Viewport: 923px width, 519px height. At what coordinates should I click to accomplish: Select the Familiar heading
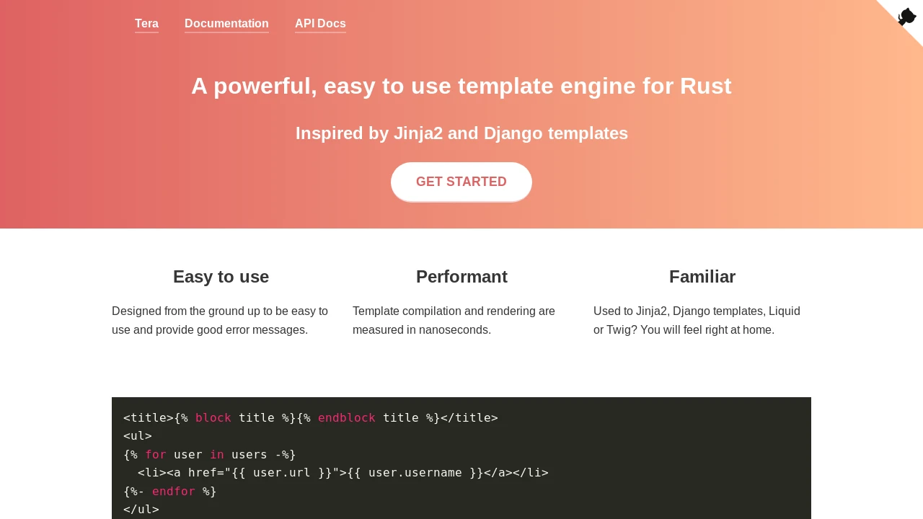[702, 277]
